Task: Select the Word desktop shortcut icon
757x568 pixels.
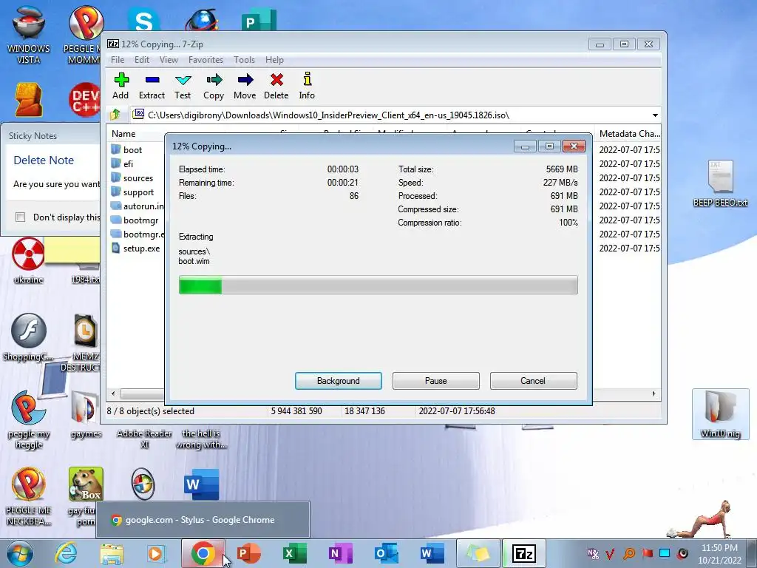Action: (x=201, y=484)
